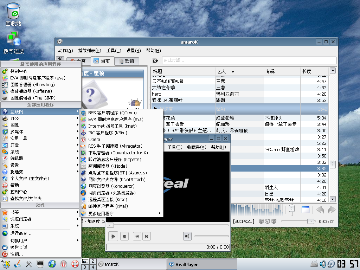Image resolution: width=360 pixels, height=270 pixels.
Task: Click the amaroK undo arrow icon
Action: pyautogui.click(x=320, y=210)
